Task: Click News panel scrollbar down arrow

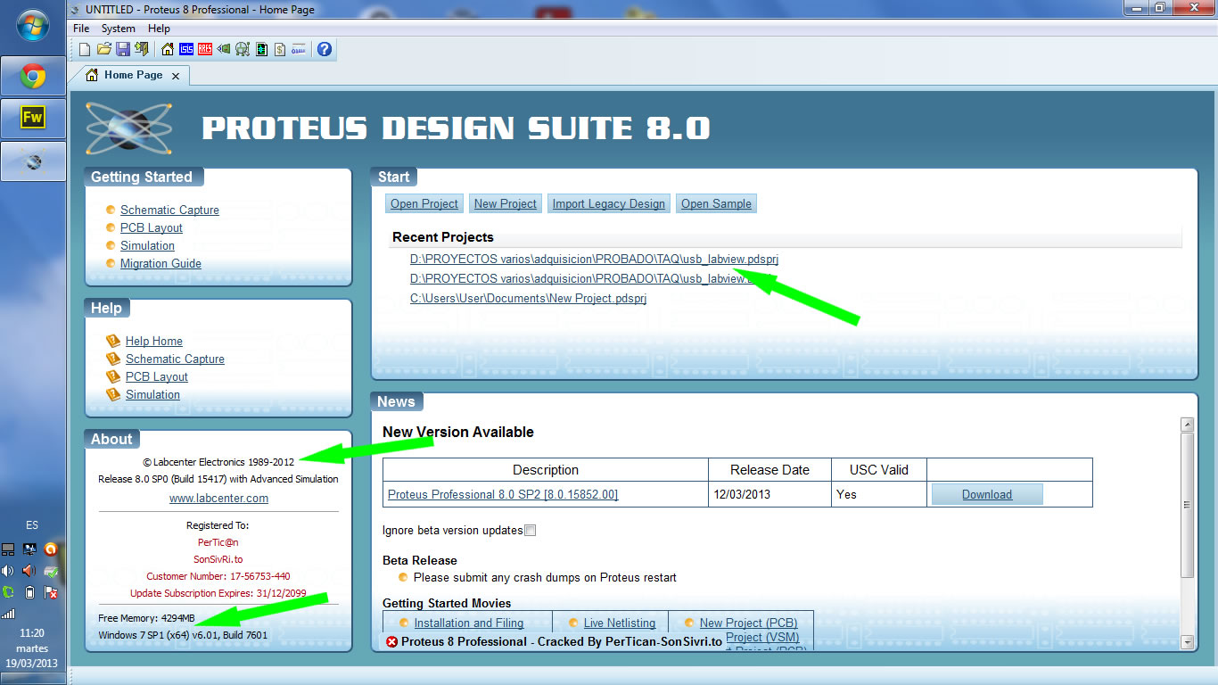Action: click(1187, 642)
